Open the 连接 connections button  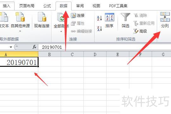pyautogui.click(x=78, y=16)
